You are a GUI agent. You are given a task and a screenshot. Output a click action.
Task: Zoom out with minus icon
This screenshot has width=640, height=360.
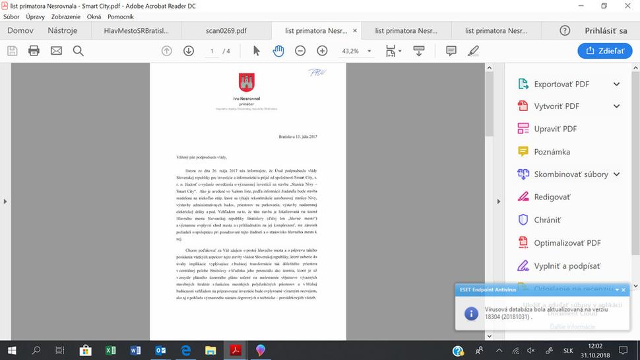coord(300,51)
